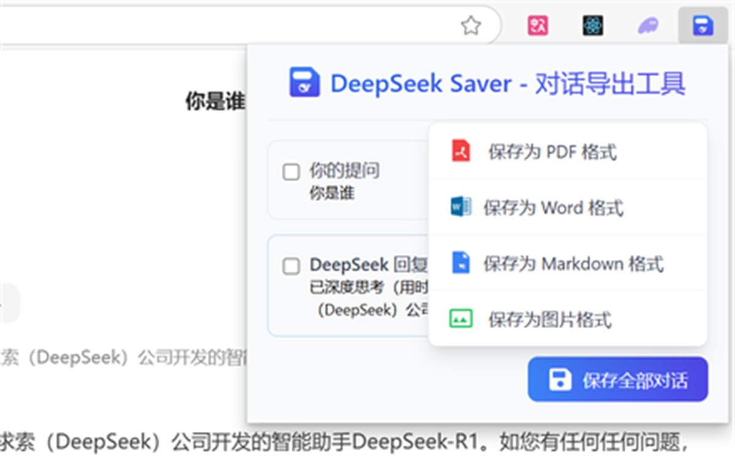The width and height of the screenshot is (735, 468).
Task: Check the 你的提问 checkbox
Action: 291,172
